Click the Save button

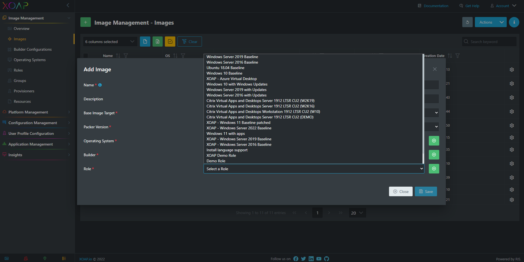(426, 192)
